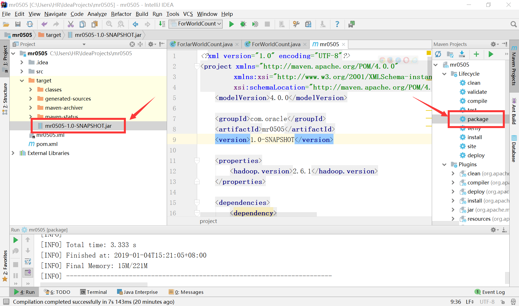Click the Help question mark icon in the toolbar
The height and width of the screenshot is (306, 519).
click(337, 24)
